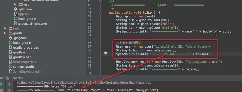Expand the build folder arrow
The width and height of the screenshot is (242, 92).
point(5,28)
